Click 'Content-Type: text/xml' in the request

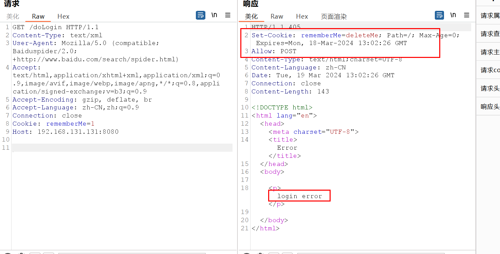(57, 35)
